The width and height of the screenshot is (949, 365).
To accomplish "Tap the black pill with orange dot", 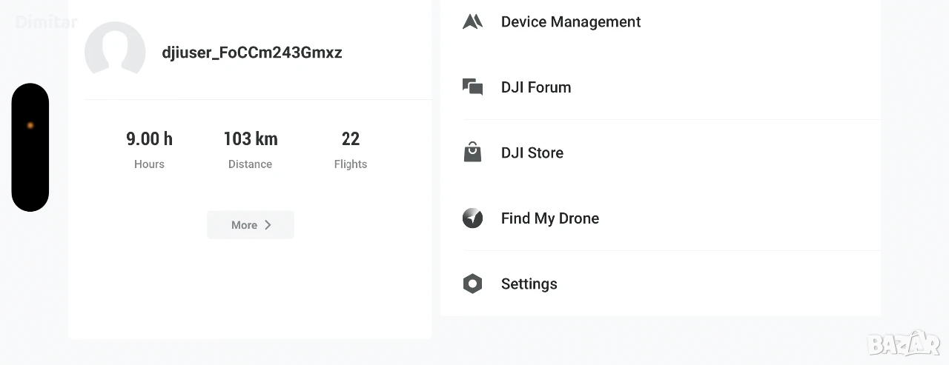I will click(x=30, y=147).
